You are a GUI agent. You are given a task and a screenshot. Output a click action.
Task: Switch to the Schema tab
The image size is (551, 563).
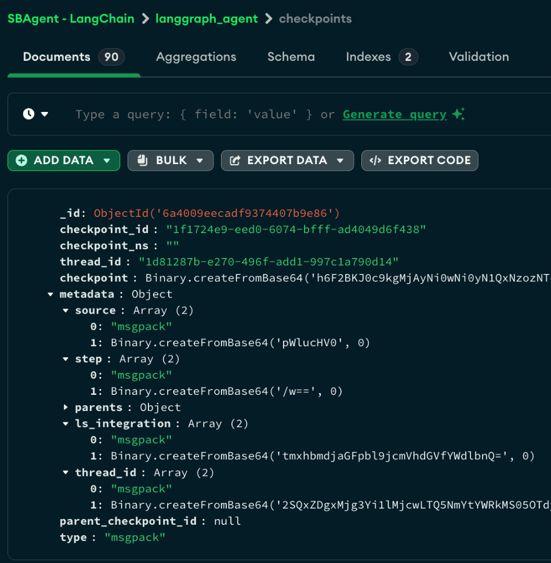pyautogui.click(x=291, y=57)
